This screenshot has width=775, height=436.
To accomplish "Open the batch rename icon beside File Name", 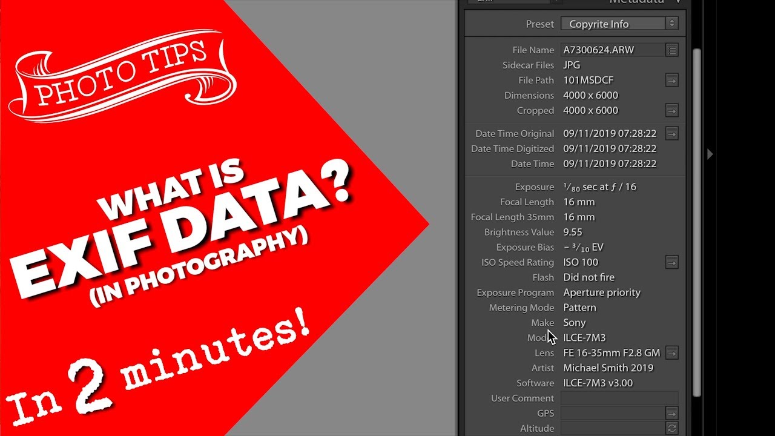I will pyautogui.click(x=671, y=50).
